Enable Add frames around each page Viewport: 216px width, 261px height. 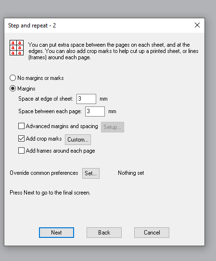21,150
